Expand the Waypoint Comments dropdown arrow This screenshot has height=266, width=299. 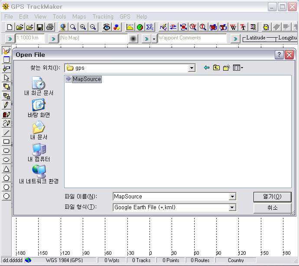[x=154, y=39]
